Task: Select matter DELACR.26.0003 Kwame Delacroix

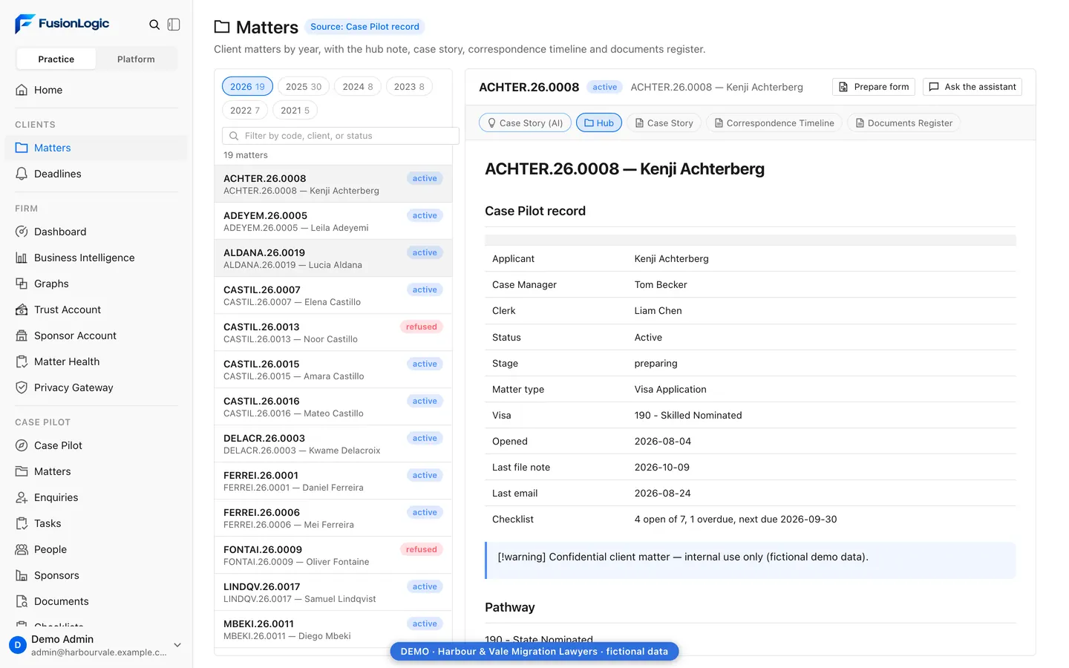Action: pyautogui.click(x=333, y=444)
